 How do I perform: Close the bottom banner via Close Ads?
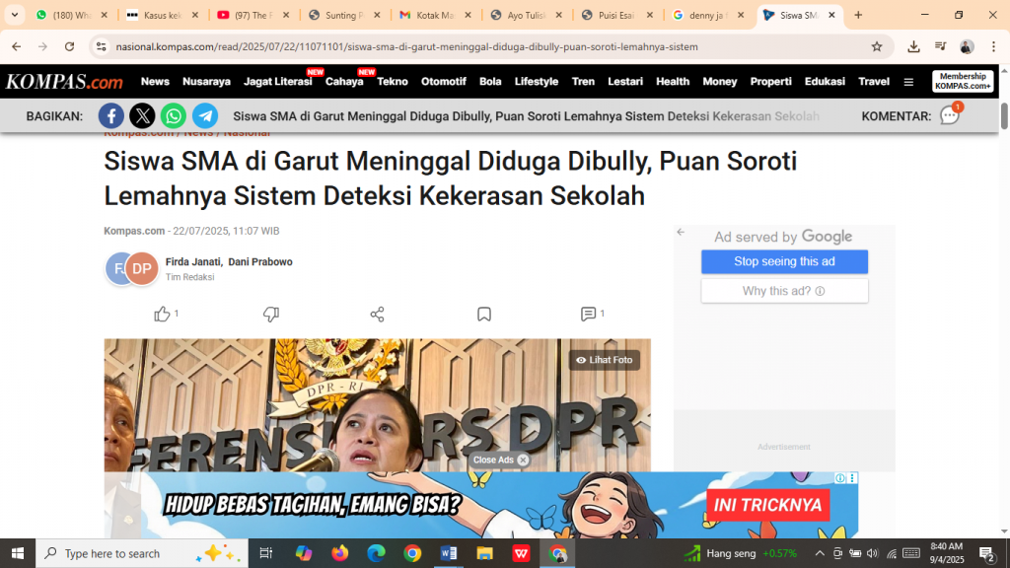(x=500, y=460)
